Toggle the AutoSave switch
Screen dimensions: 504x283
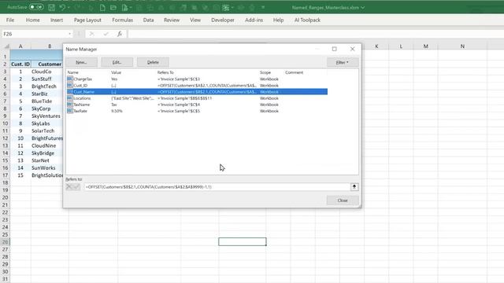tap(36, 7)
